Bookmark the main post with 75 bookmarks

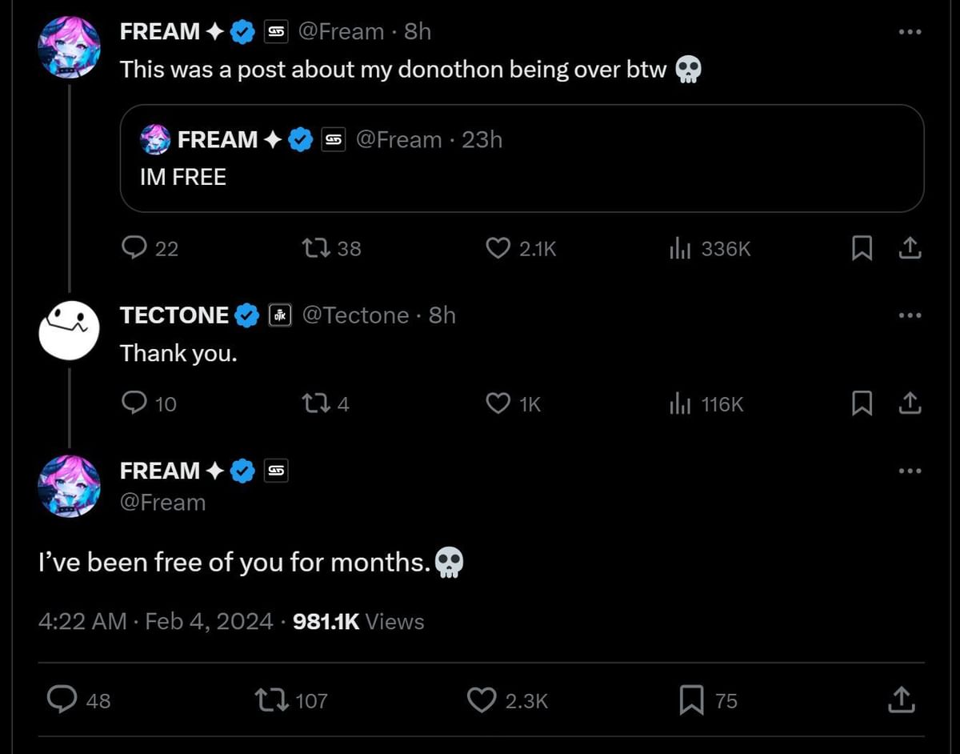click(x=691, y=700)
